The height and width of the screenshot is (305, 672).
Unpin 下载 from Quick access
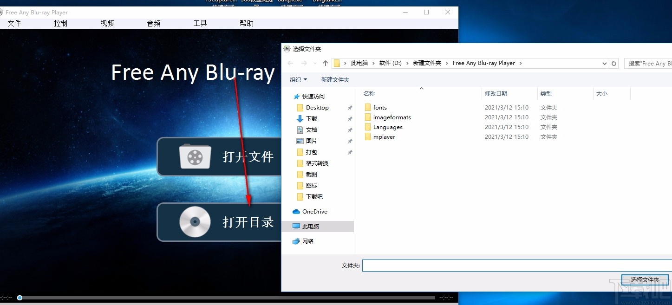(350, 118)
